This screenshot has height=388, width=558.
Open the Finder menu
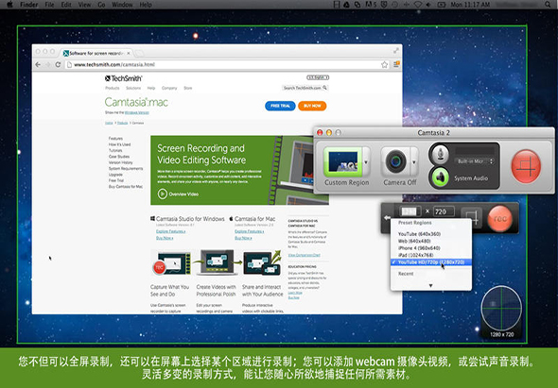[28, 5]
